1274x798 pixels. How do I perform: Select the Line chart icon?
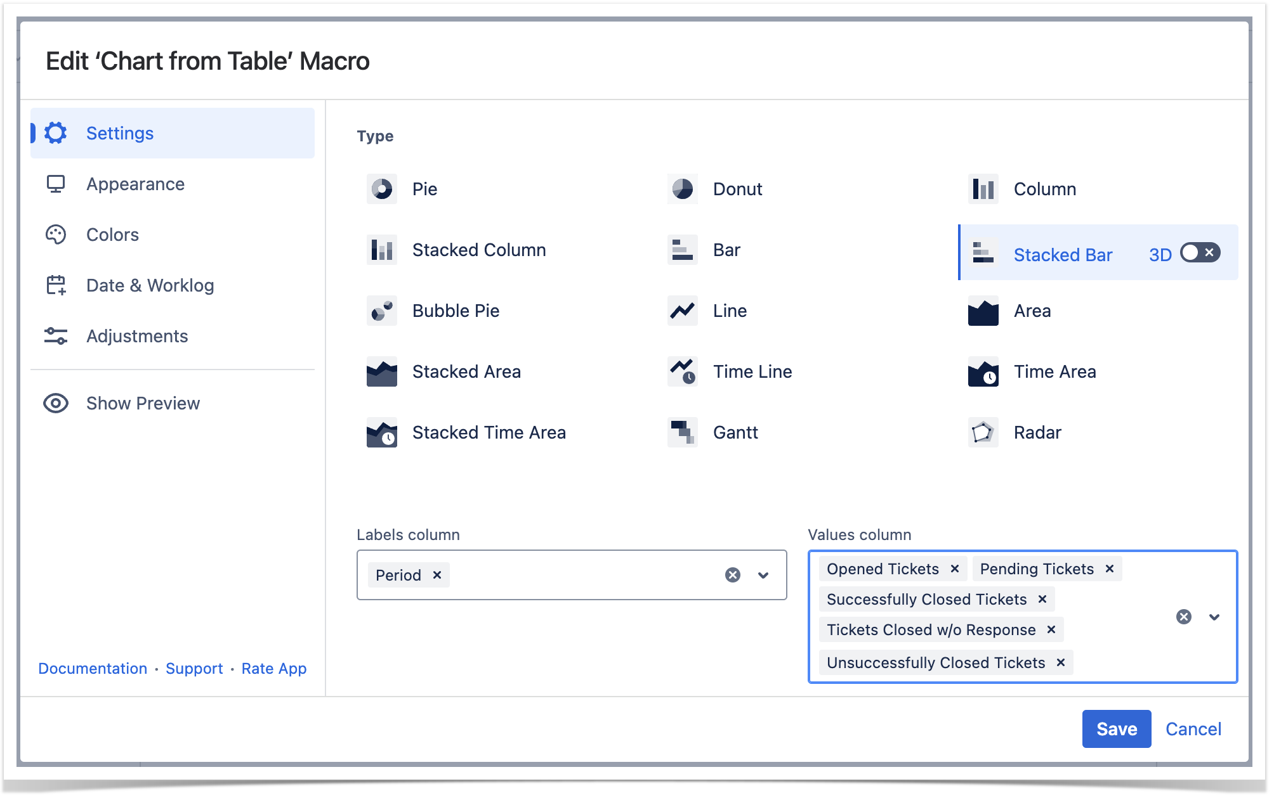coord(682,311)
